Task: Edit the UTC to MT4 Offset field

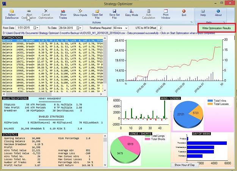Action: (x=160, y=28)
